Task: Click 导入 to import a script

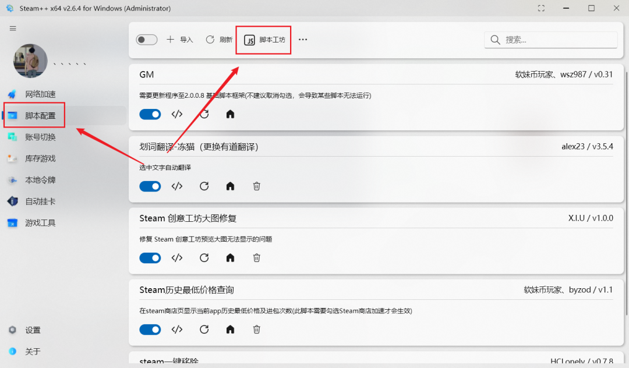Action: (x=180, y=40)
